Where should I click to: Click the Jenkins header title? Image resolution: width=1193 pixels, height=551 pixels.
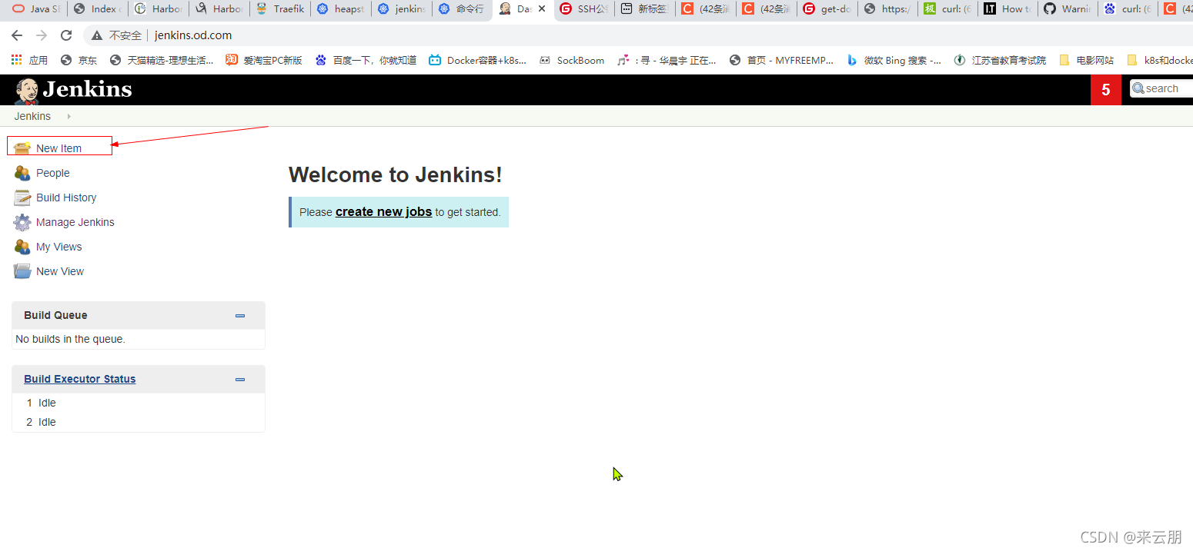[87, 90]
